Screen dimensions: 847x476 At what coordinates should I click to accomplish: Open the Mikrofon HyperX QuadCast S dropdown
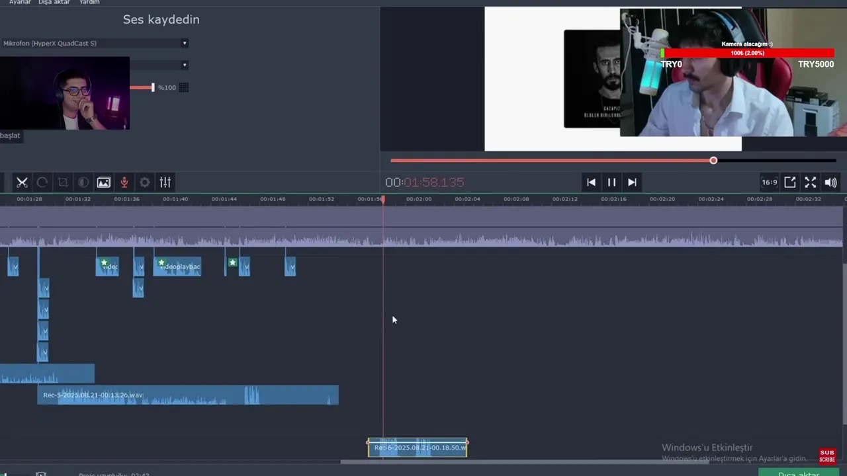[95, 44]
